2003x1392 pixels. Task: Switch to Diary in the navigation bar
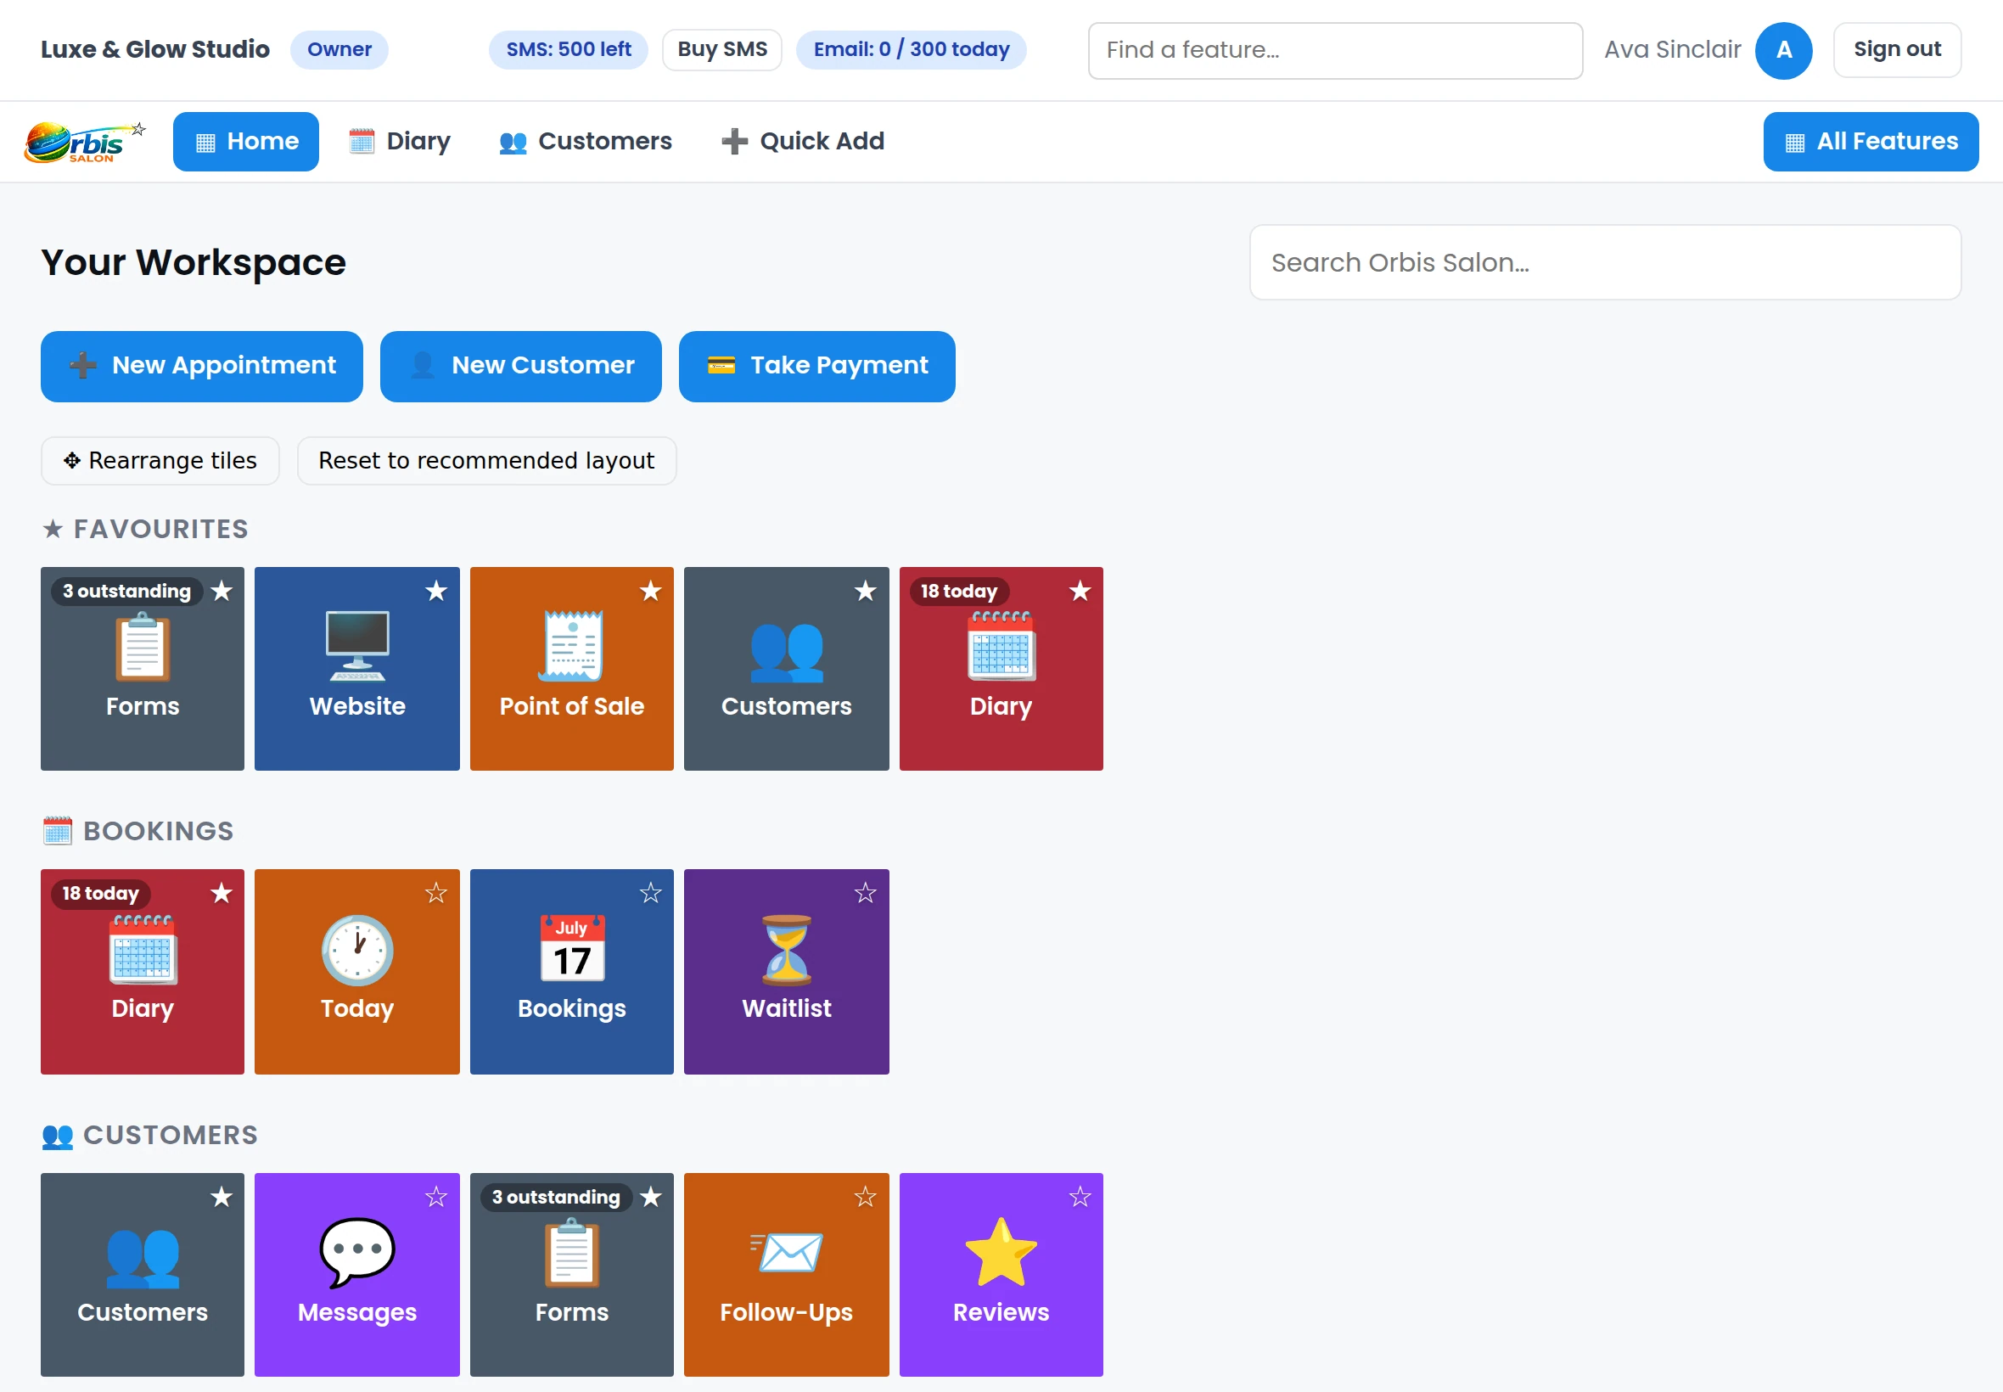coord(401,141)
